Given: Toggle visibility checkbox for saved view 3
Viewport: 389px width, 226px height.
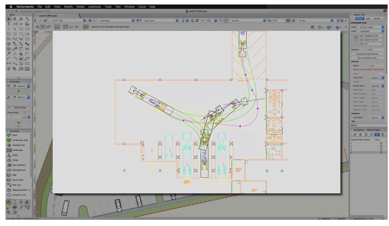Looking at the screenshot, I should pos(381,149).
